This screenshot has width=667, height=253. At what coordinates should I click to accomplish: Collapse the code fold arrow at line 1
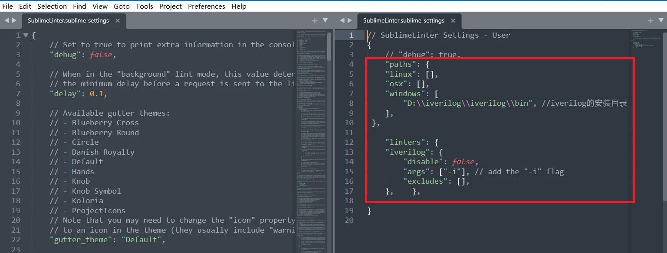[x=25, y=35]
